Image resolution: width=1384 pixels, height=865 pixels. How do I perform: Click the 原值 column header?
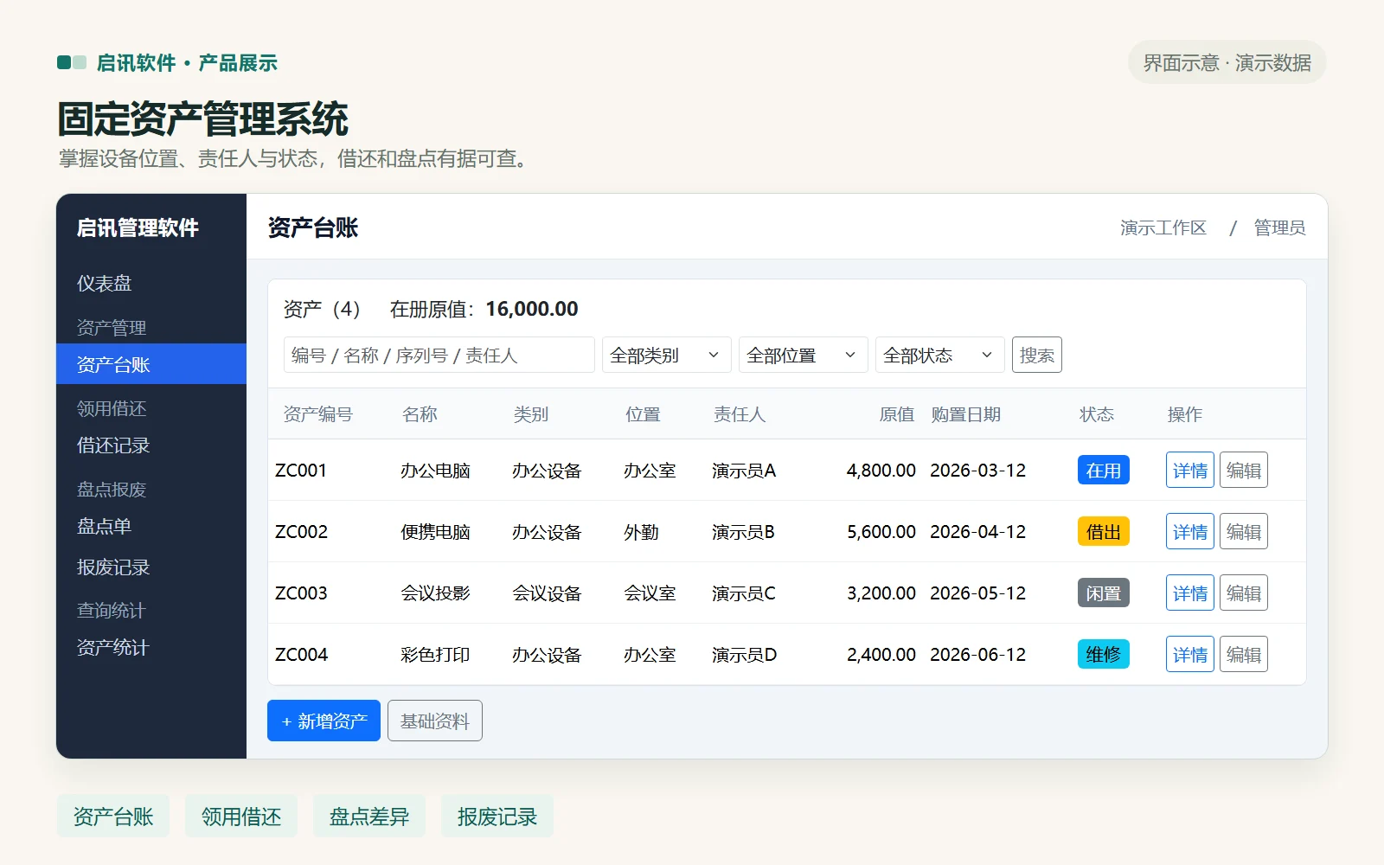point(897,414)
